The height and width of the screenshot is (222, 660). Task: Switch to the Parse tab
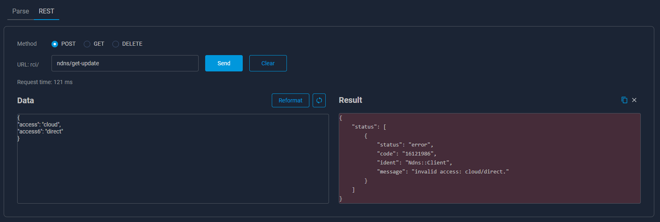[x=20, y=11]
